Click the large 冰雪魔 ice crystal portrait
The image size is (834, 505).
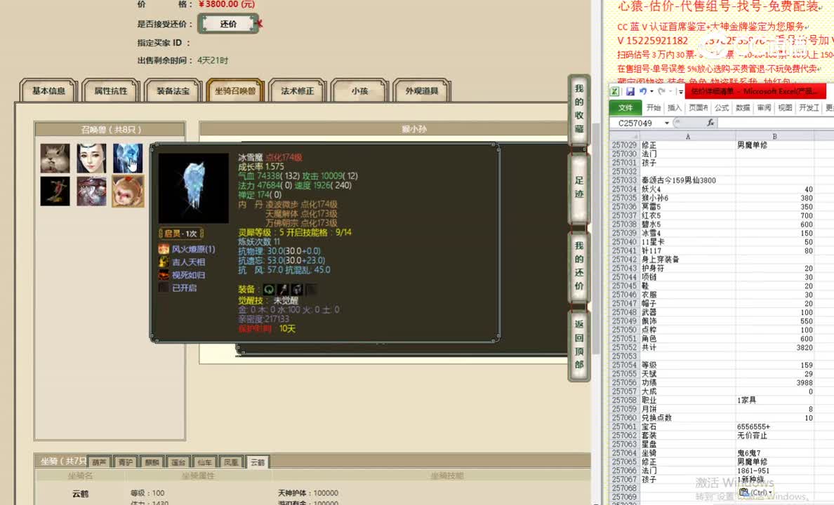tap(194, 188)
